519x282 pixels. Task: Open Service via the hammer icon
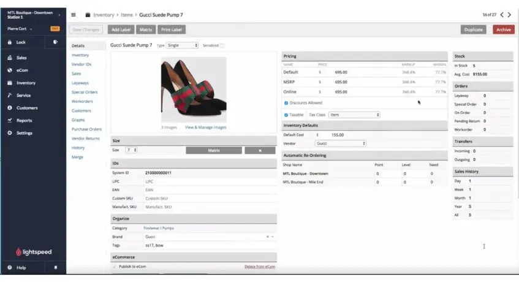(x=10, y=96)
